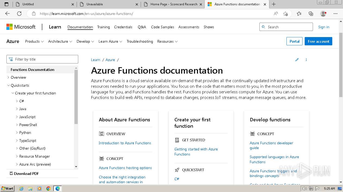Image resolution: width=343 pixels, height=192 pixels.
Task: Open the Training nav item
Action: pyautogui.click(x=103, y=27)
